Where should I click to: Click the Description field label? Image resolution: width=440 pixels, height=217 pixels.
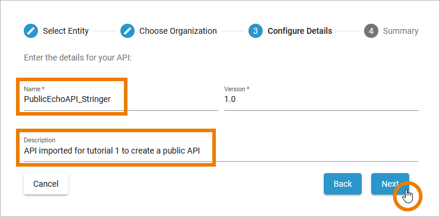coord(40,140)
